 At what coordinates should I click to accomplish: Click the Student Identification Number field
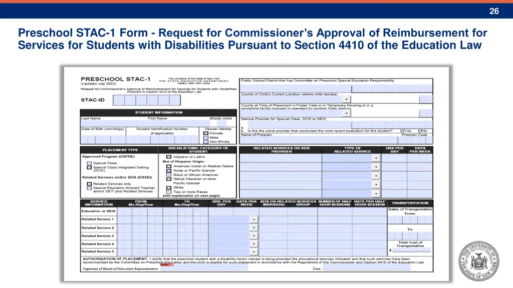pos(162,140)
